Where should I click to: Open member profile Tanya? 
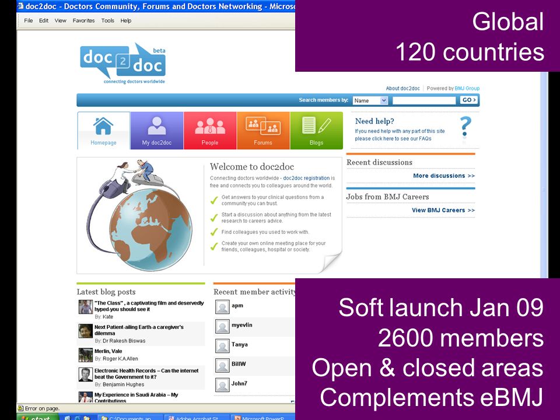pyautogui.click(x=239, y=344)
